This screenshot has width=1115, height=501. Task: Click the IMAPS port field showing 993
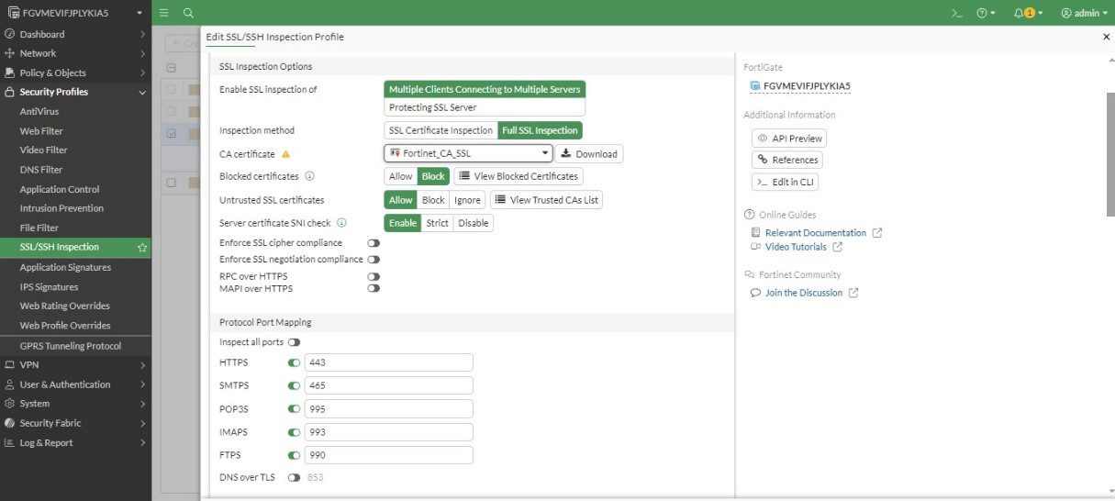389,432
